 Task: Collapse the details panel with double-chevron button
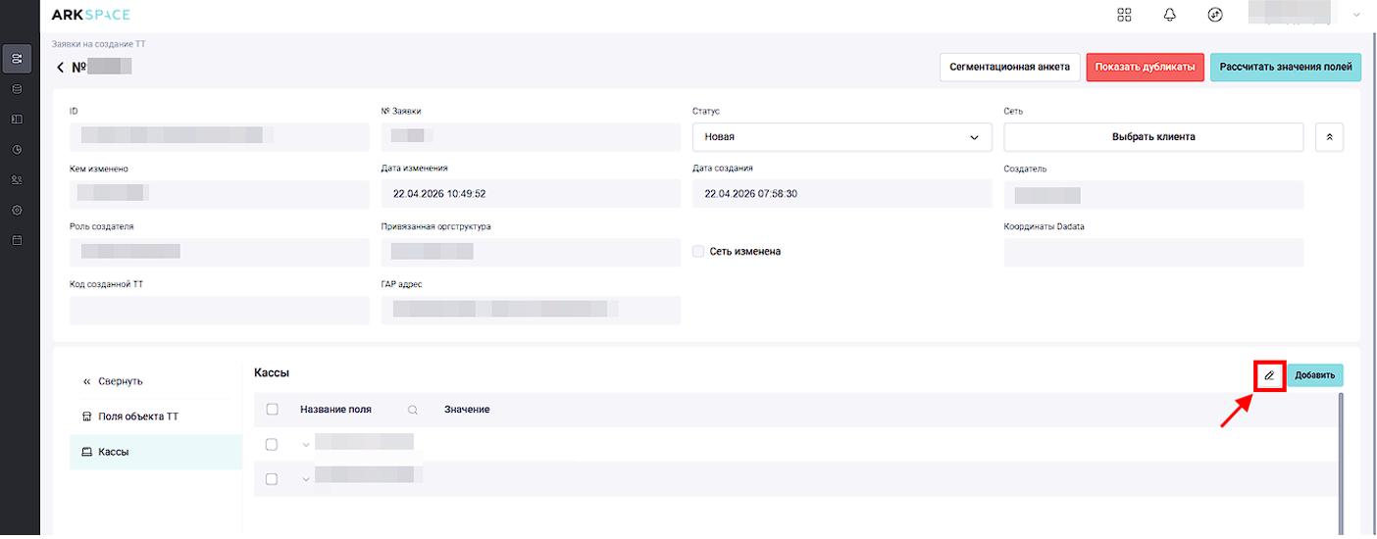1329,137
